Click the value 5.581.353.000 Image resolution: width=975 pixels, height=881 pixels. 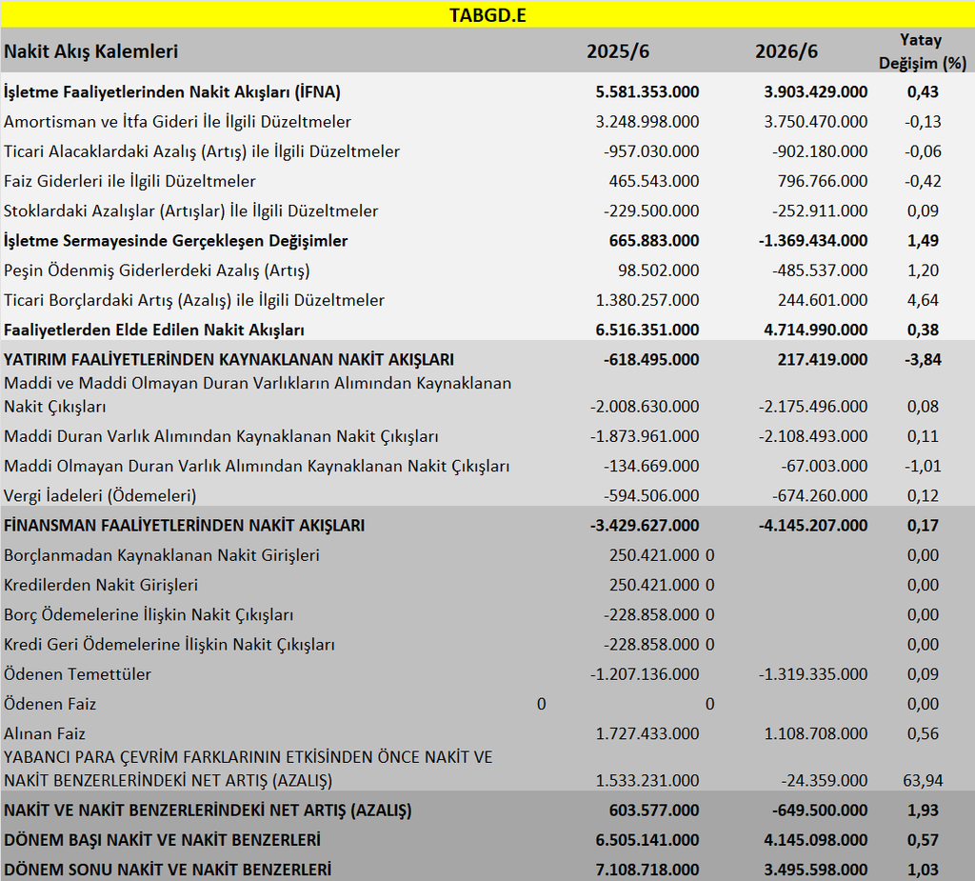[x=647, y=92]
